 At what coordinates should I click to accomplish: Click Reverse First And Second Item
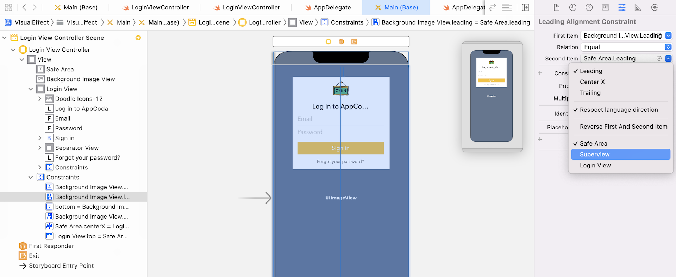pos(623,127)
